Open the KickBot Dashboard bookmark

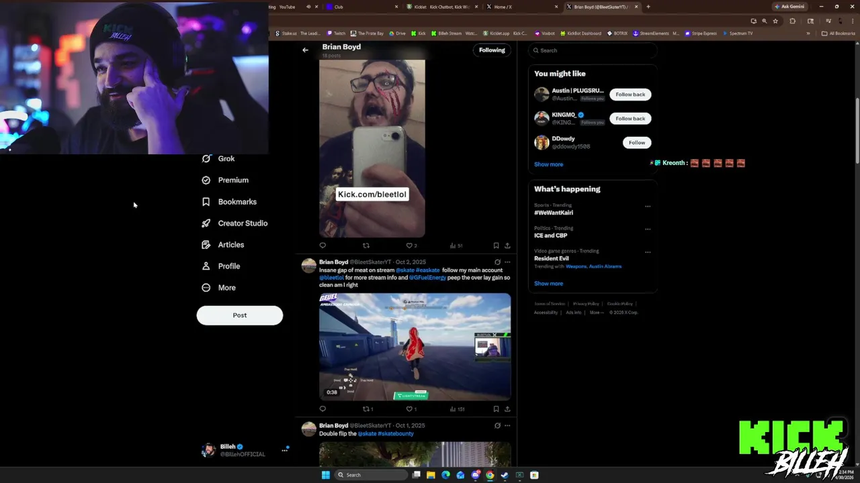(581, 34)
